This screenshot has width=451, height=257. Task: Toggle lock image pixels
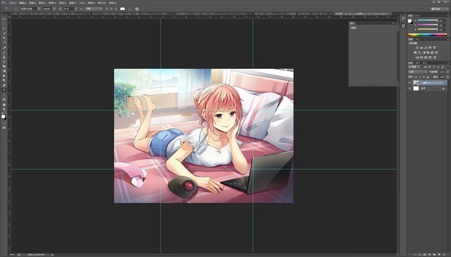tap(420, 77)
